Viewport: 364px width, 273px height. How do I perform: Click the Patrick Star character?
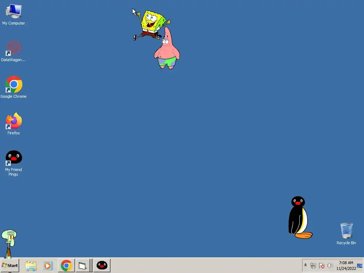click(x=167, y=48)
